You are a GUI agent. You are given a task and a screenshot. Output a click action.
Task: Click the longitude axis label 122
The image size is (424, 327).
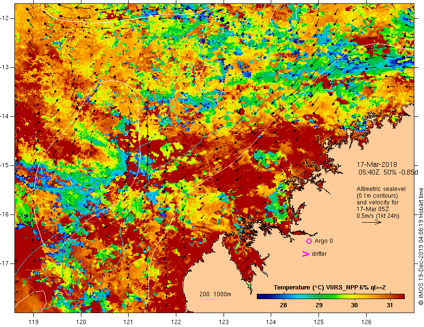click(176, 322)
